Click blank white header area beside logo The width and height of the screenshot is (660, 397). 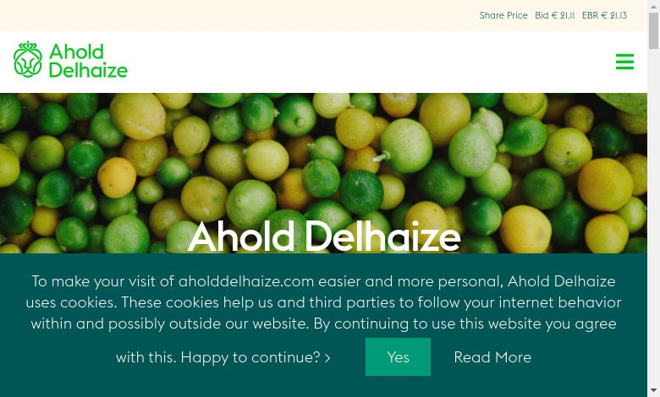(x=364, y=62)
